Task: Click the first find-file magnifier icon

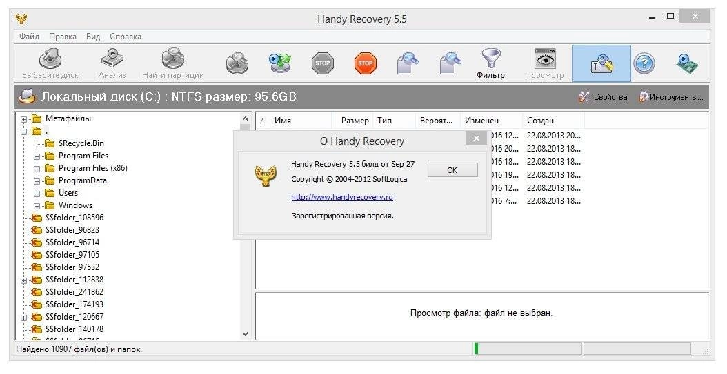Action: coord(408,63)
